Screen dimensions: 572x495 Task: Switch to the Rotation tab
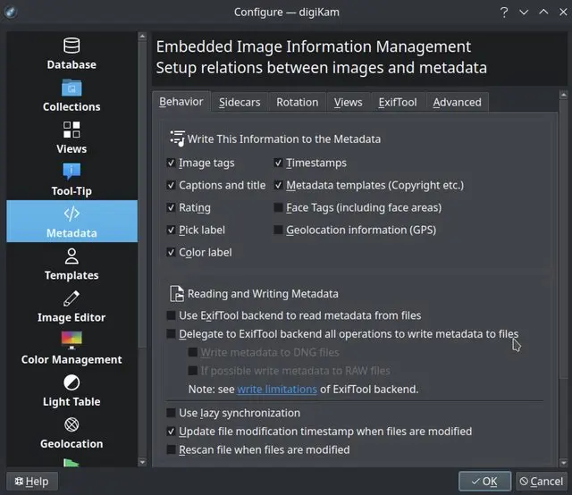pyautogui.click(x=298, y=102)
